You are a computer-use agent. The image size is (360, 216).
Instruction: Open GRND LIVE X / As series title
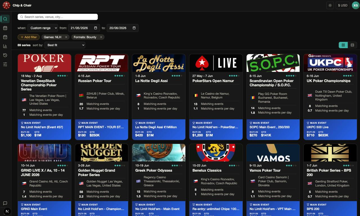(43, 173)
